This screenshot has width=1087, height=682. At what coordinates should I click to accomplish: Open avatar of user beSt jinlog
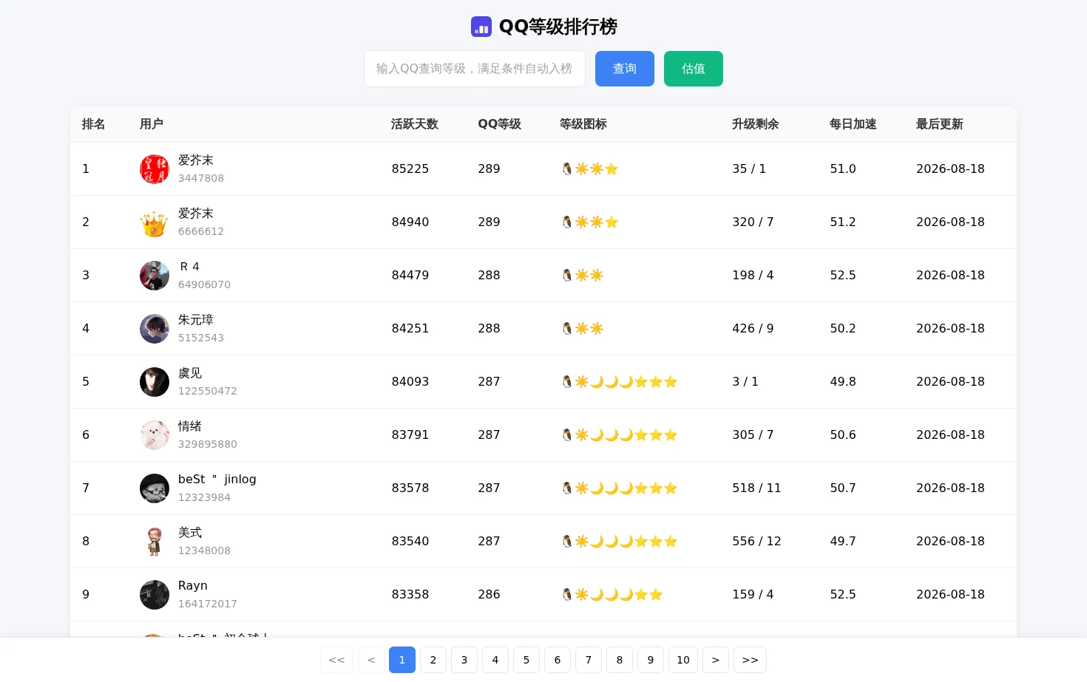click(155, 488)
